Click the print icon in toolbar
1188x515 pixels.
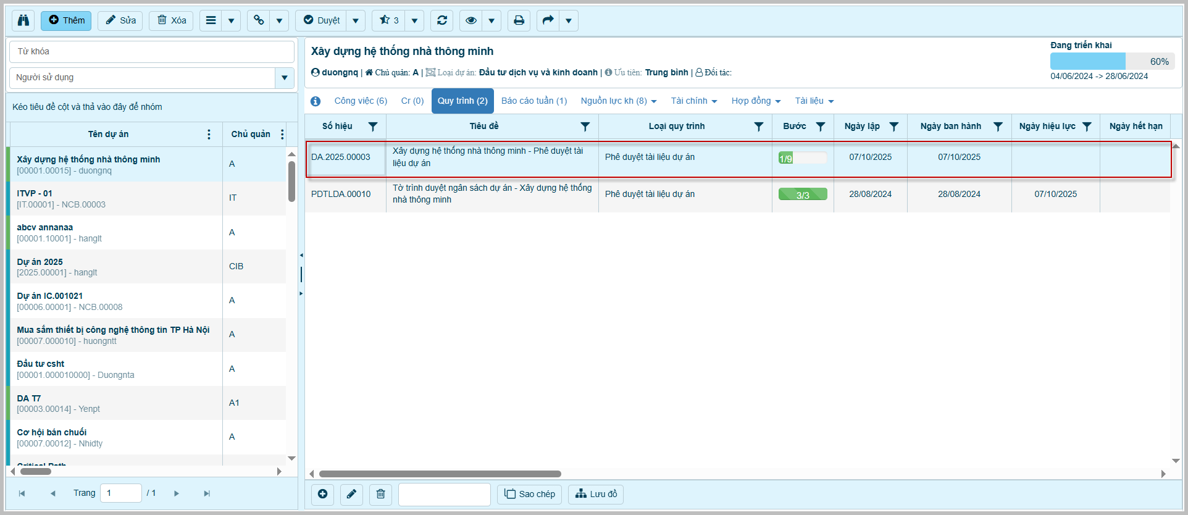[519, 20]
